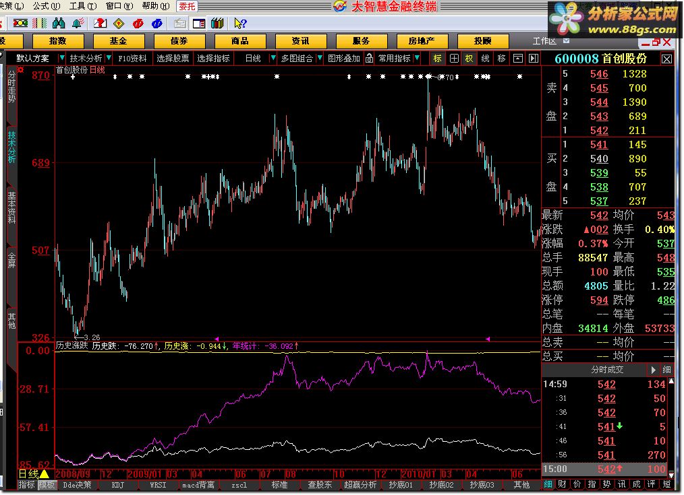The height and width of the screenshot is (495, 684).
Task: Click the collapse-panel icon with up triangle
Action: [518, 59]
